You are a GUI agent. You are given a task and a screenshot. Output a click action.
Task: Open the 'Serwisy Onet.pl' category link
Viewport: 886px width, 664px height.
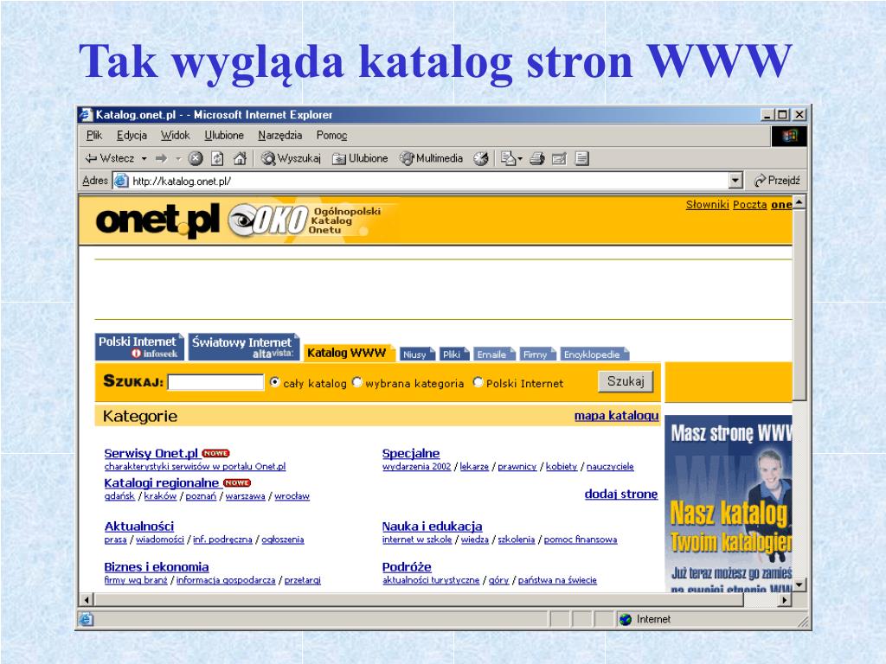click(151, 453)
